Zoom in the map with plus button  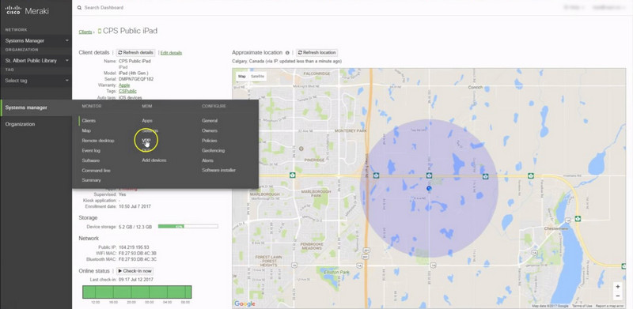point(617,287)
